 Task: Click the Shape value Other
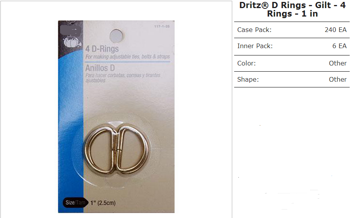click(338, 79)
